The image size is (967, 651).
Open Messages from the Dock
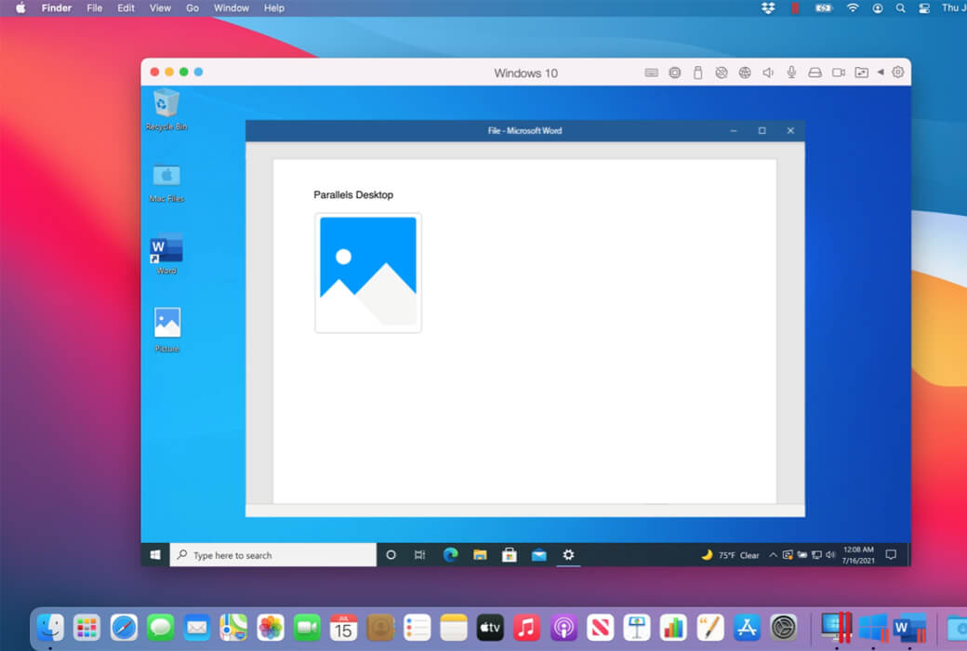click(x=160, y=628)
